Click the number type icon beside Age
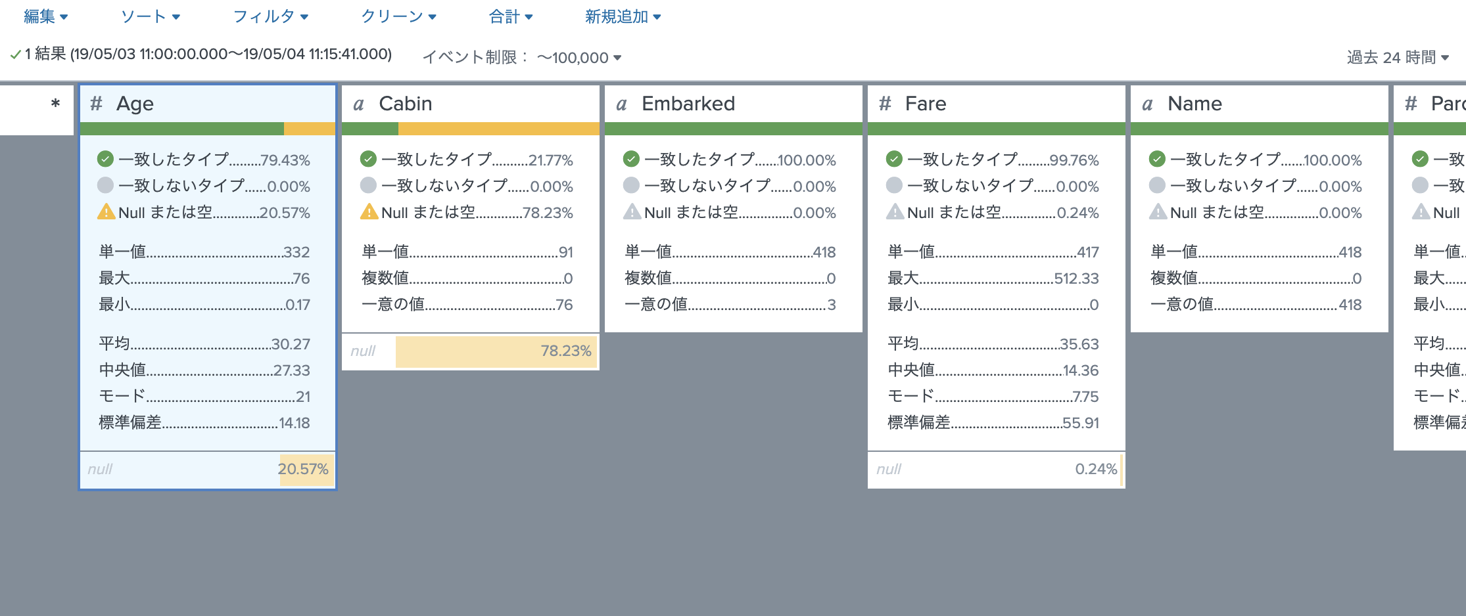 pos(97,104)
